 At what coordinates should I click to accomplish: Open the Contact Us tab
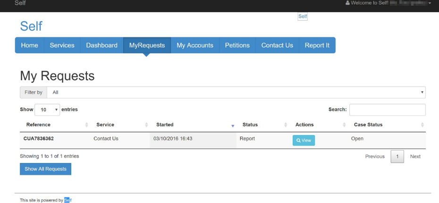coord(277,45)
